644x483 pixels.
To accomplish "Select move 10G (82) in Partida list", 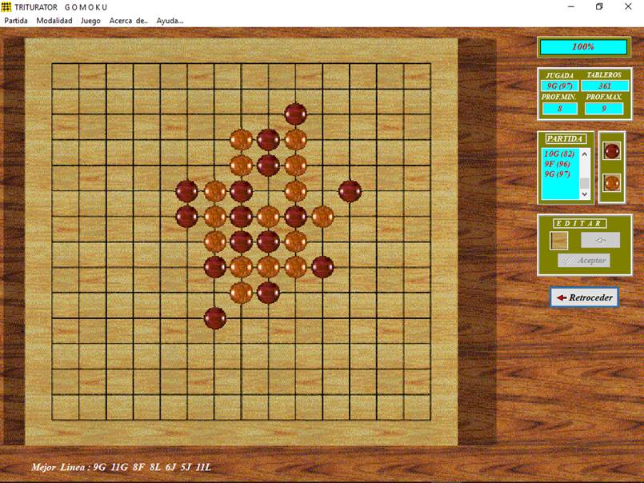I will pos(559,154).
